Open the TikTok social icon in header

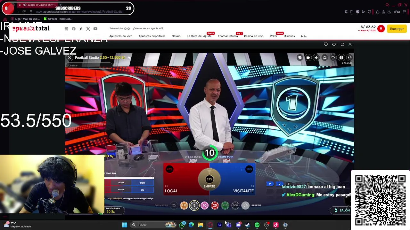pos(81,29)
